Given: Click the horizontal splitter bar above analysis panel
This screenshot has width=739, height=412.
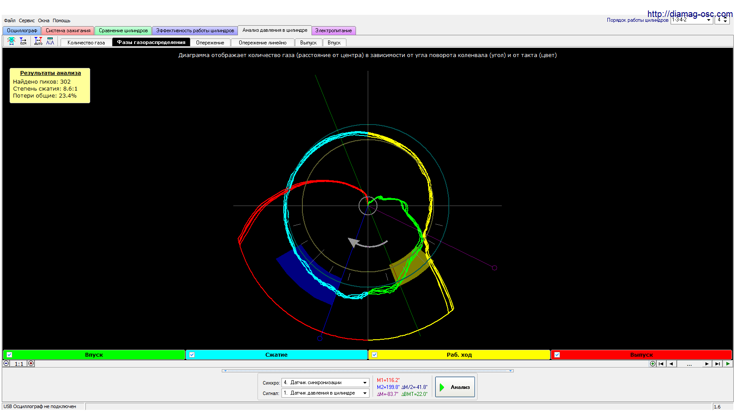Looking at the screenshot, I should click(x=368, y=371).
